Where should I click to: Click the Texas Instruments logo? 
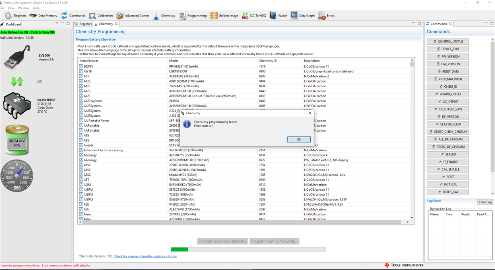coord(404,265)
